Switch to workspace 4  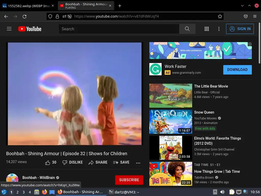click(x=30, y=192)
